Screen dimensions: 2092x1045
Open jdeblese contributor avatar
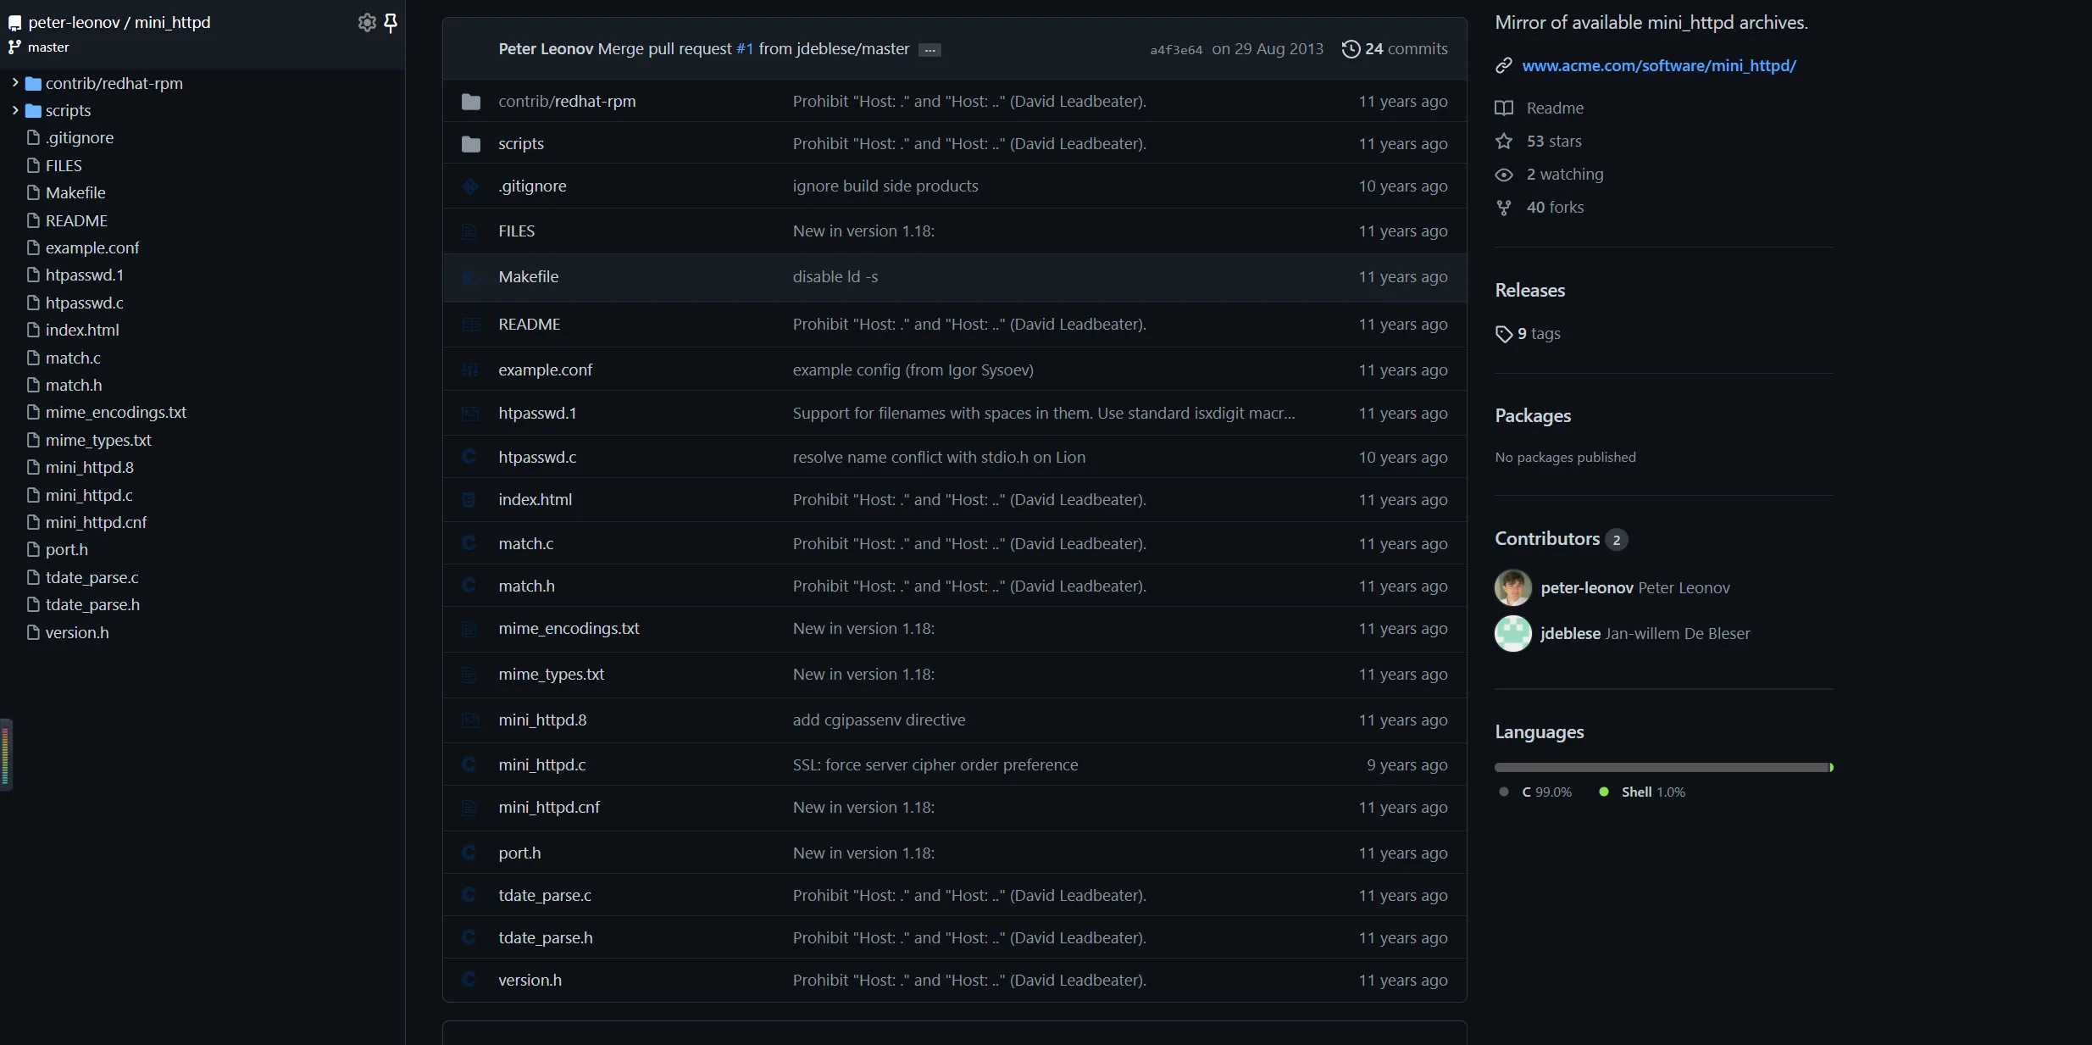tap(1513, 633)
